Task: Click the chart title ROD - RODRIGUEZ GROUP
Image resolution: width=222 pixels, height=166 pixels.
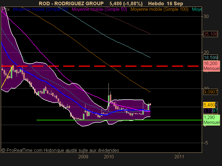Action: [71, 3]
